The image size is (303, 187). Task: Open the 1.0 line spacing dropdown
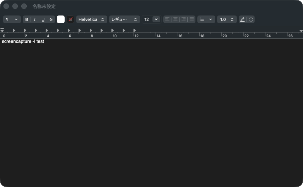point(227,19)
